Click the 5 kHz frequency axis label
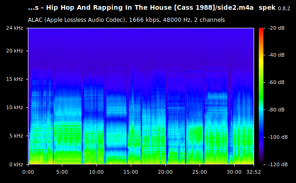Screen dimensions: 296x183 (x=16, y=136)
